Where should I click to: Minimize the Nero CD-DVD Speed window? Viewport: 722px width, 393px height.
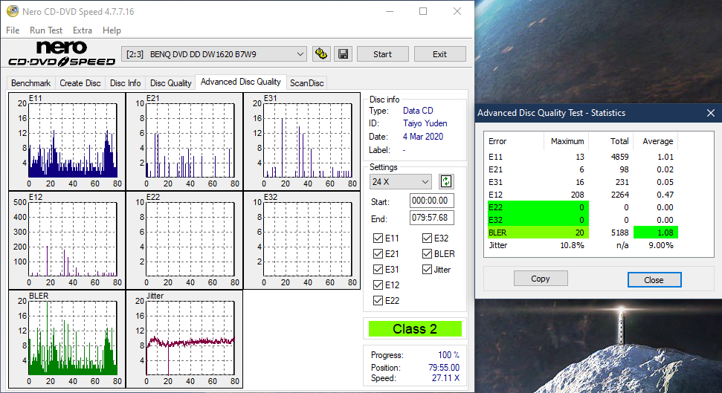[x=390, y=11]
